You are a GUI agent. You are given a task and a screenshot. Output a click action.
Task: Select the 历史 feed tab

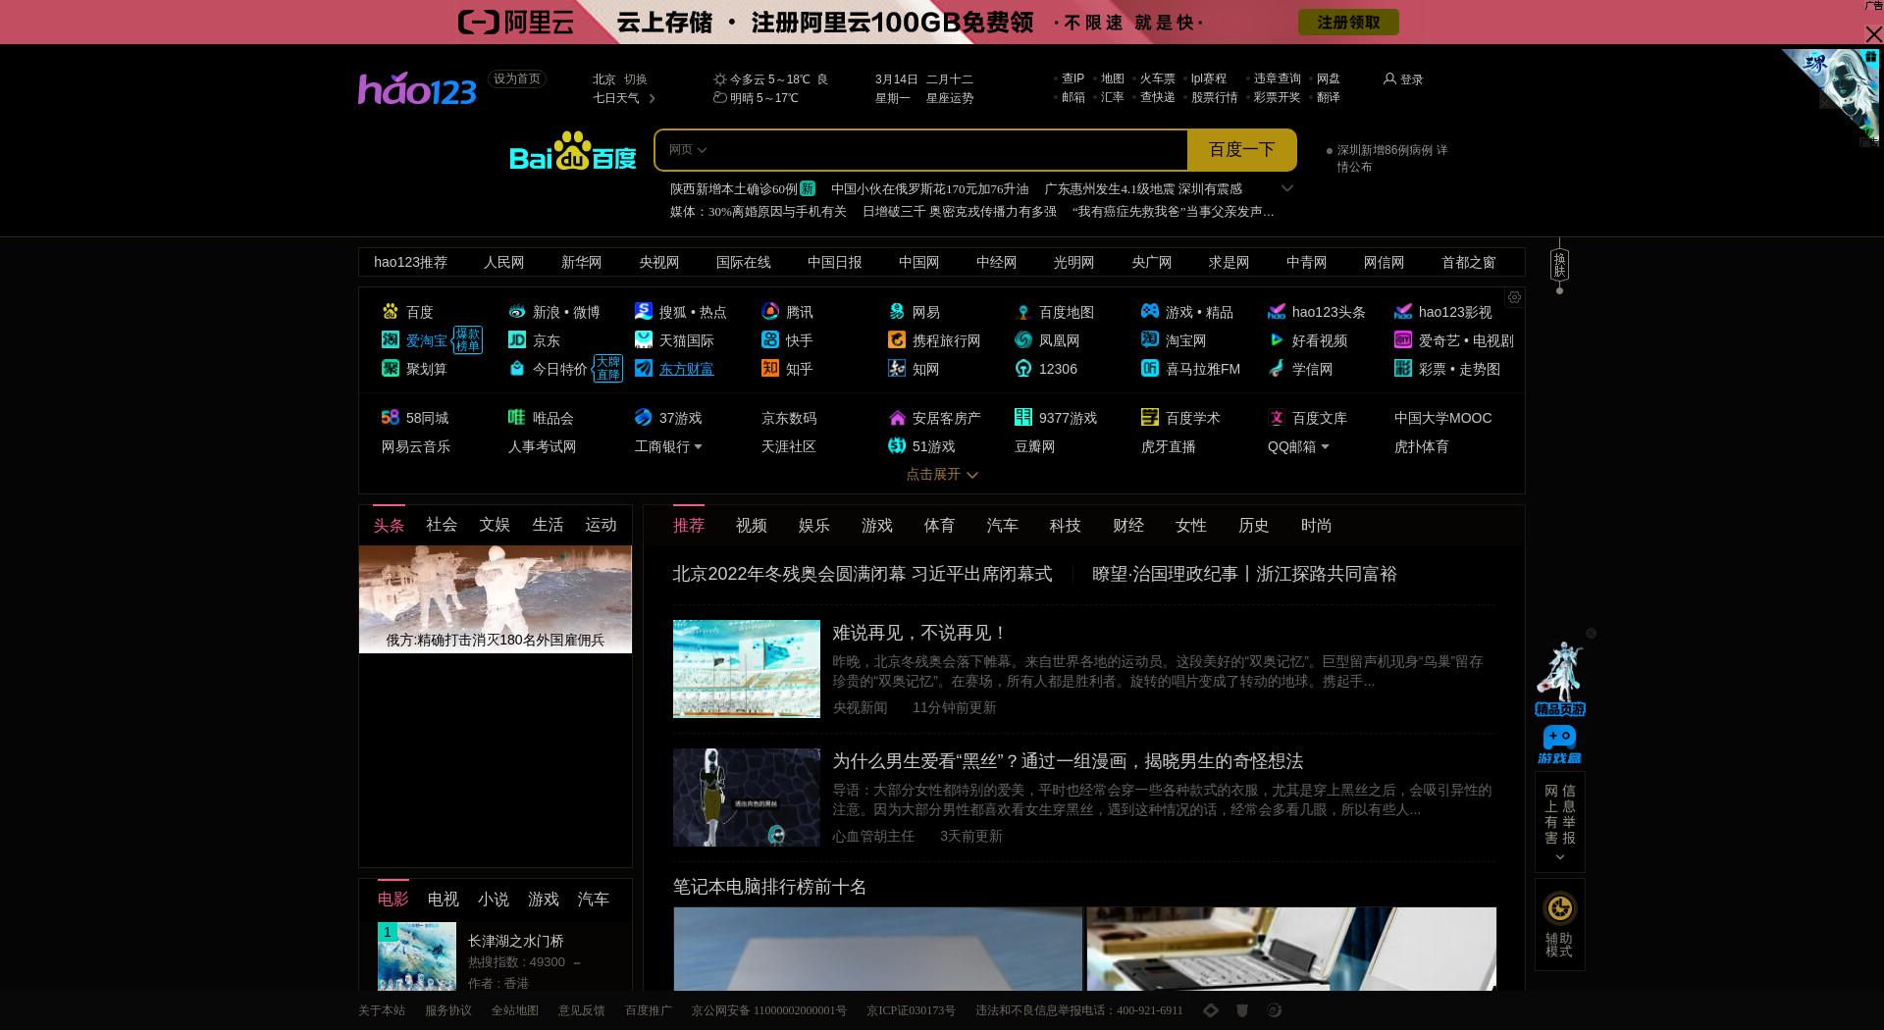1254,526
